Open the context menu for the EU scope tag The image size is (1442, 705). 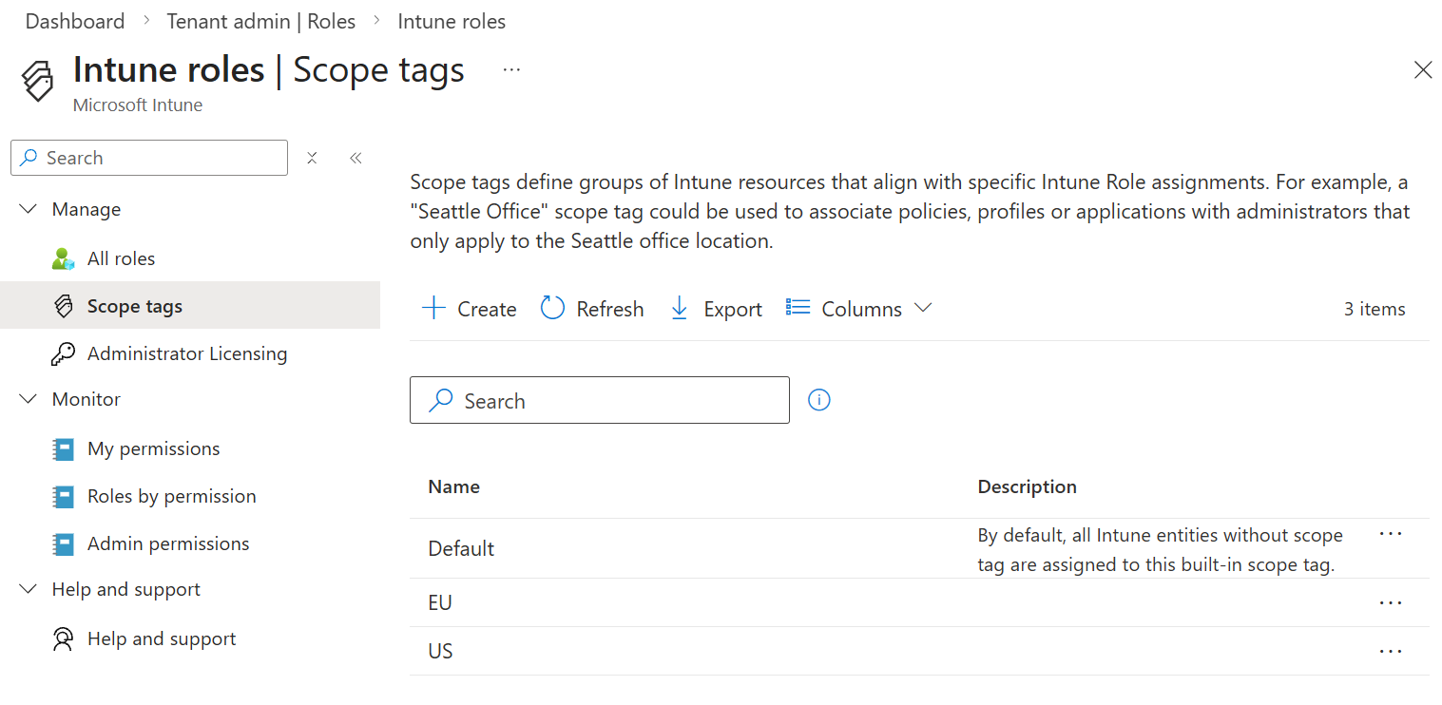[x=1391, y=602]
